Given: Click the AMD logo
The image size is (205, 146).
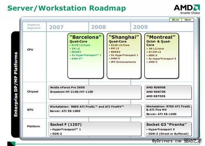Looking at the screenshot, I should (187, 8).
